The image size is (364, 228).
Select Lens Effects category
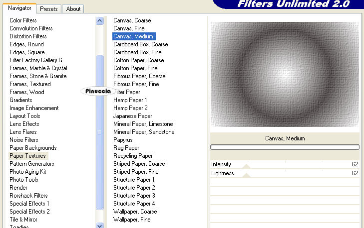24,124
